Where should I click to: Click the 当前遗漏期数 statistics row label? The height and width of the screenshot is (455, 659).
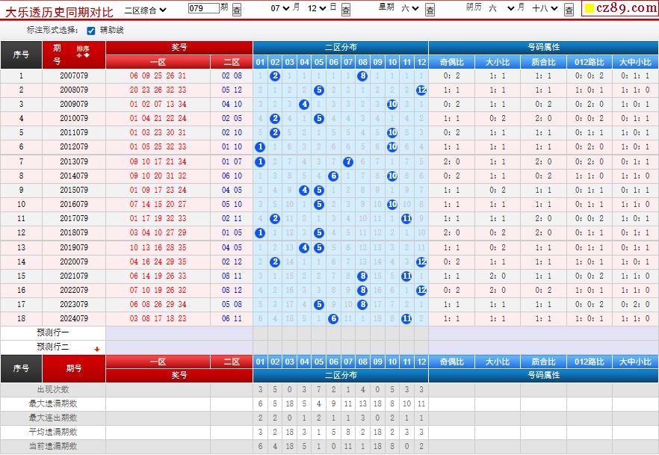(53, 447)
